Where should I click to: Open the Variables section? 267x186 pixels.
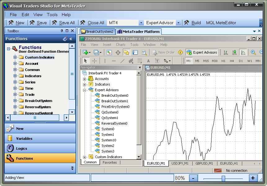click(x=40, y=138)
